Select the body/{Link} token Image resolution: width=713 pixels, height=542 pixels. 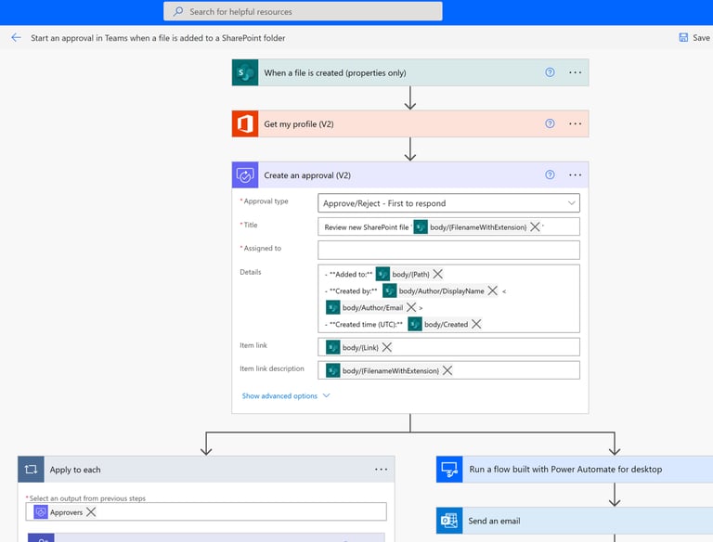(360, 348)
